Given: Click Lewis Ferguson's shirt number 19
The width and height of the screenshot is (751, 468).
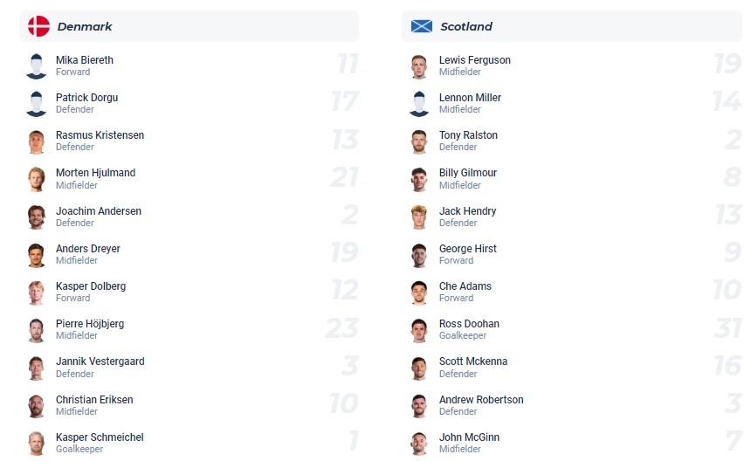Looking at the screenshot, I should [727, 64].
